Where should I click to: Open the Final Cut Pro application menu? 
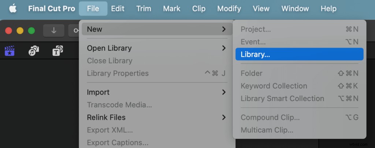coord(52,8)
